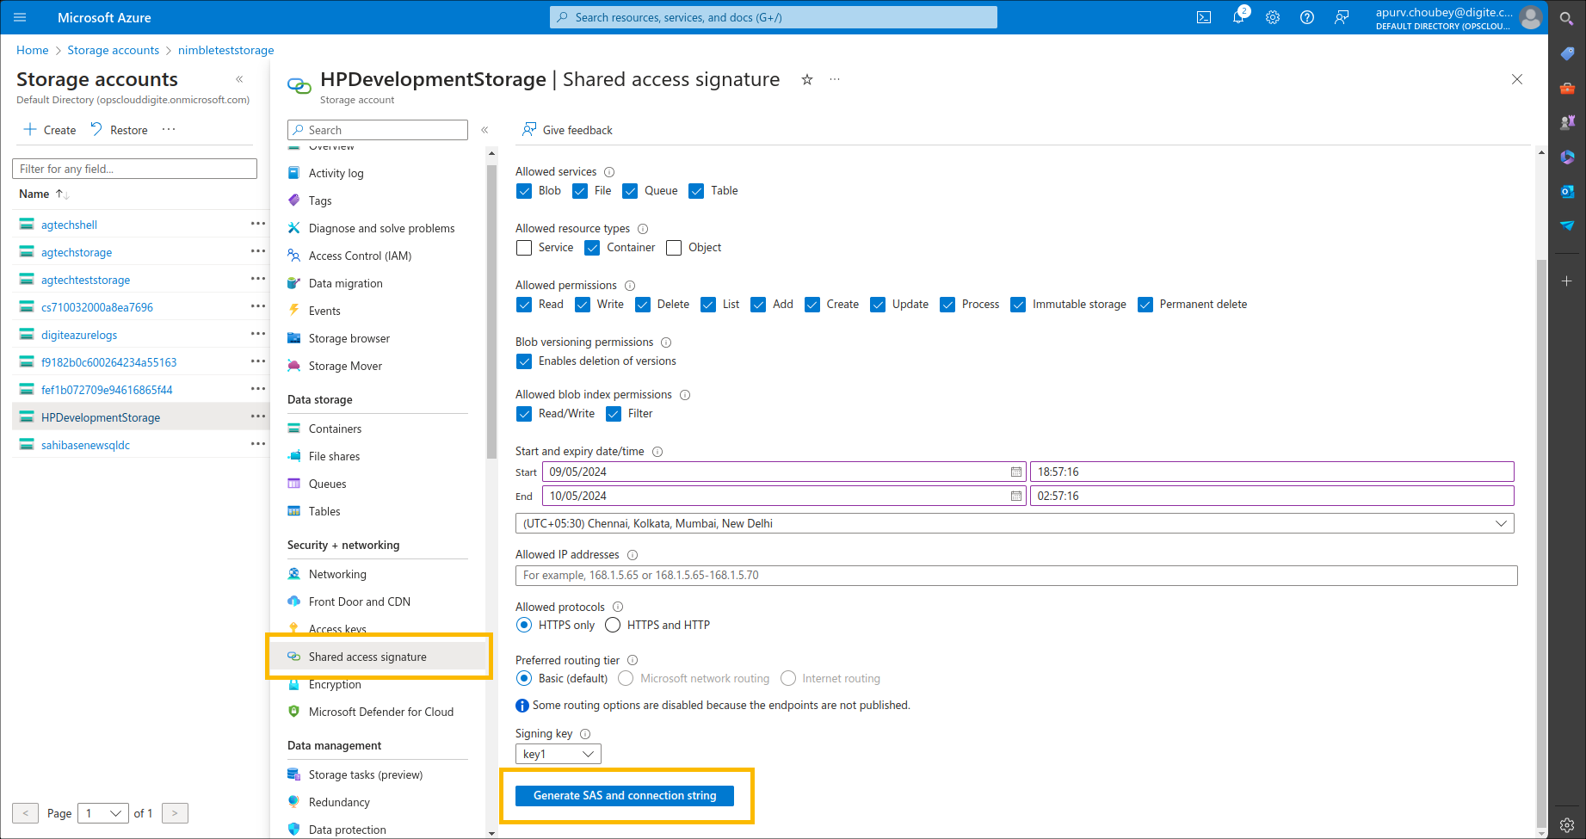Collapse the storage account menu pane
Image resolution: width=1586 pixels, height=839 pixels.
click(x=484, y=129)
